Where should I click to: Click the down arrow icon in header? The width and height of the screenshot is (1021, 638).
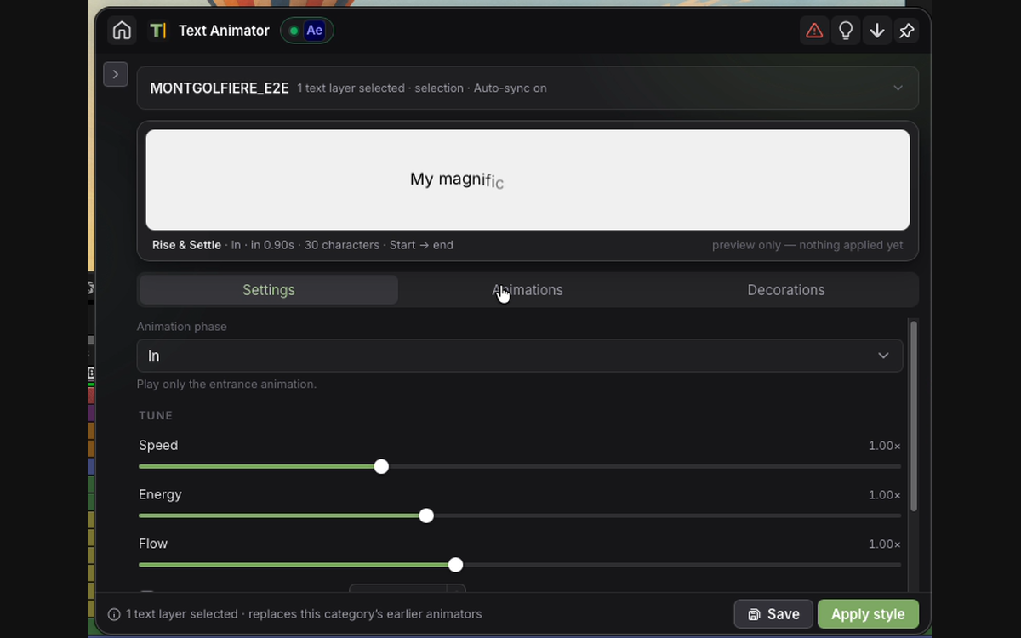point(876,31)
